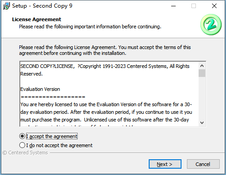Click the empty scrollbar track below the thumb
The height and width of the screenshot is (175, 226).
click(x=202, y=98)
